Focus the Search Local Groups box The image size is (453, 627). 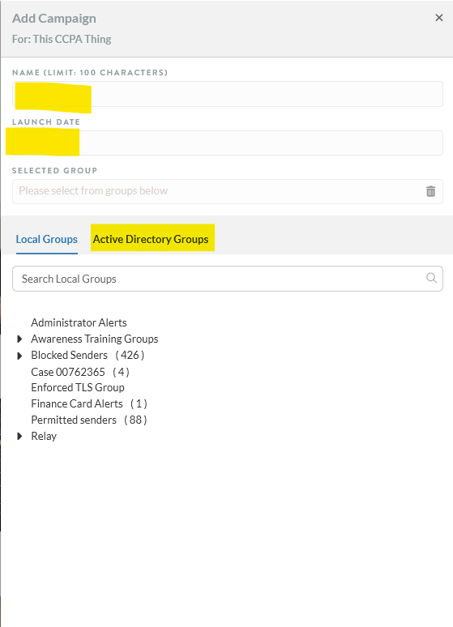click(x=227, y=279)
